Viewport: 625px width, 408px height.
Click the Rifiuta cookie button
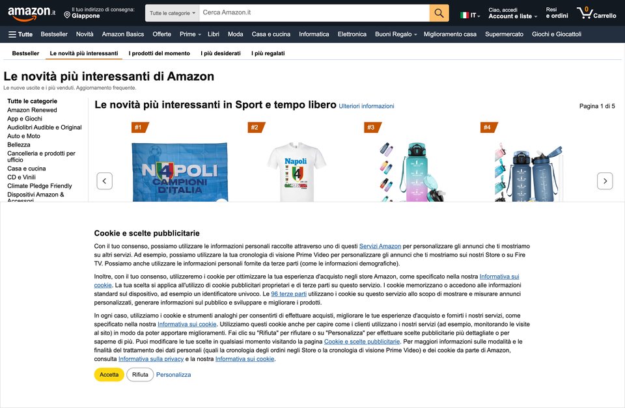[140, 375]
